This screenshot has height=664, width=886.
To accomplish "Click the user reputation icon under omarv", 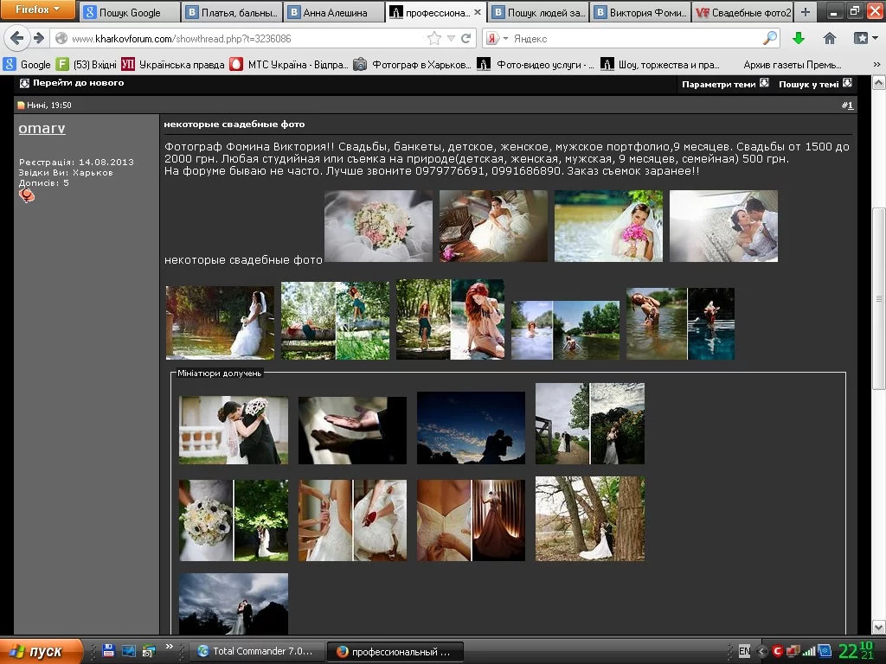I will 27,196.
